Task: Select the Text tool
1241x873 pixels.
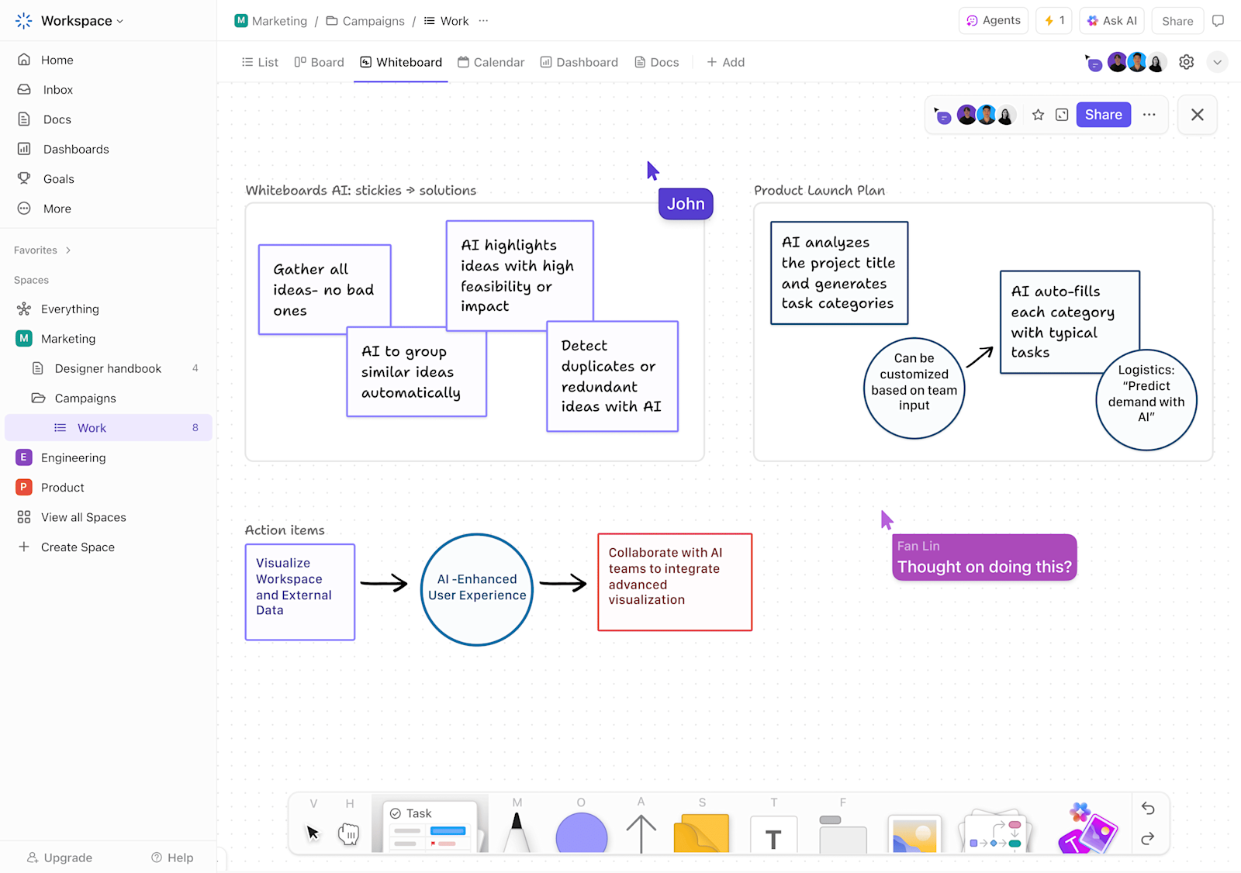Action: pos(773,835)
